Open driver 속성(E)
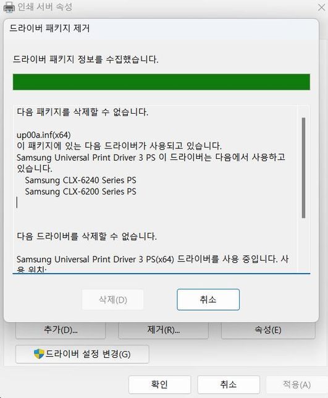 click(x=268, y=330)
